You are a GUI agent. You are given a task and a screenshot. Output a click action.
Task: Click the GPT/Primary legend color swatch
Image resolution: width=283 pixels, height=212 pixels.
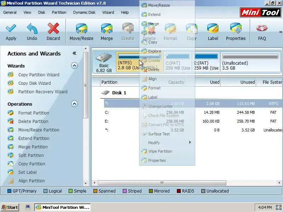[10, 191]
